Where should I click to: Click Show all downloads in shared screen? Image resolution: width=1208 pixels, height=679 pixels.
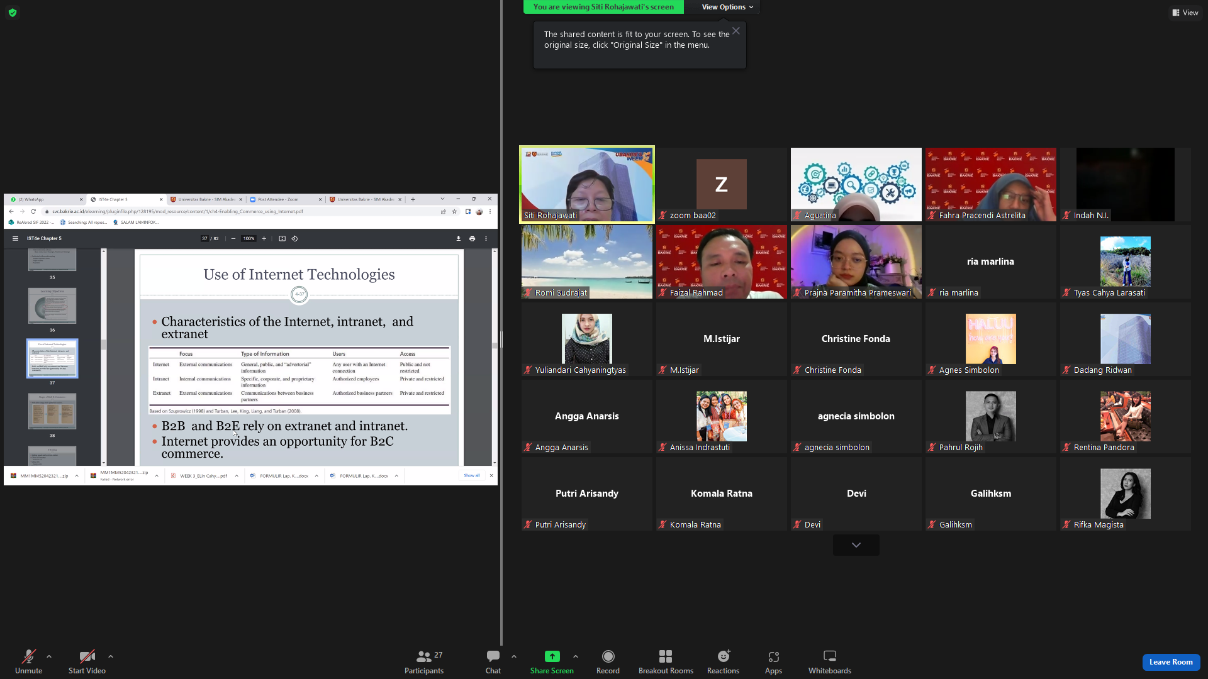point(472,476)
